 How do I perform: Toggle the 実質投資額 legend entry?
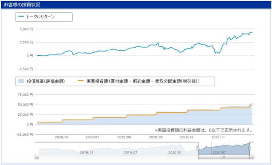pyautogui.click(x=139, y=81)
